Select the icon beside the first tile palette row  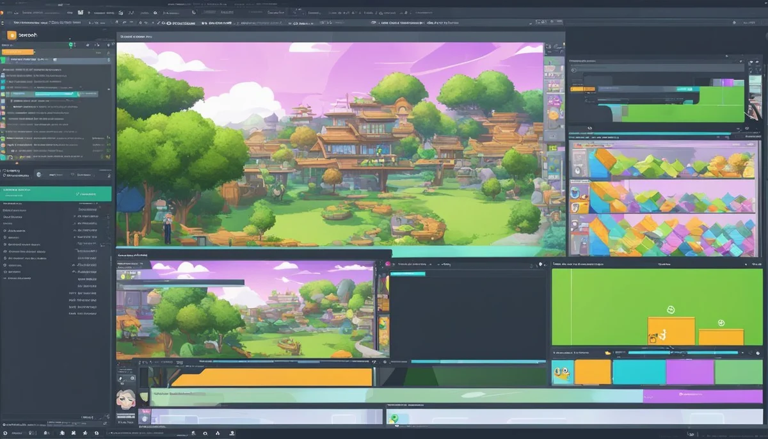coord(578,170)
